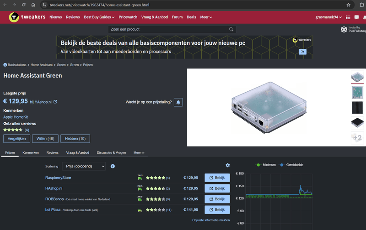Click the Hebben (10) button
This screenshot has width=366, height=230.
pyautogui.click(x=75, y=139)
